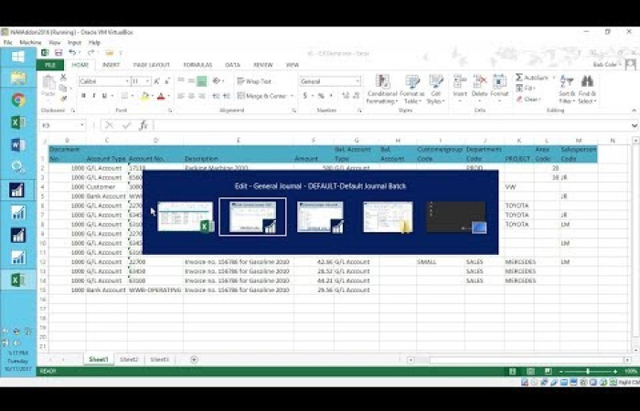Screen dimensions: 640x411
Task: Redo the last action in Excel
Action: [x=91, y=53]
